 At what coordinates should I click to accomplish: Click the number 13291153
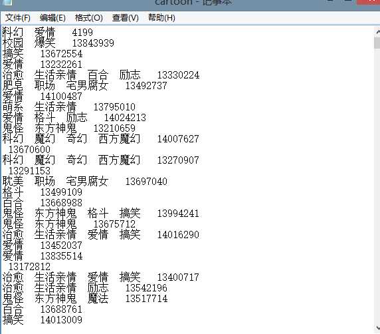(29, 171)
